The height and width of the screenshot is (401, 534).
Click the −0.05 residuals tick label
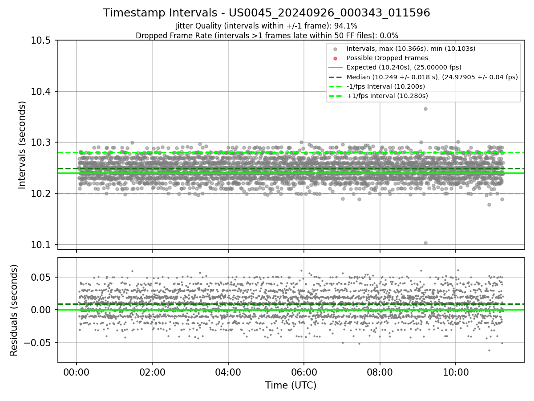coord(36,343)
